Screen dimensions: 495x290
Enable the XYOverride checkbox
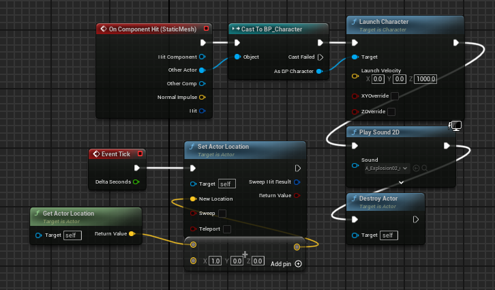pyautogui.click(x=395, y=96)
